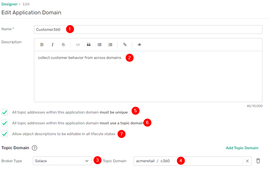The height and width of the screenshot is (173, 270).
Task: Click into the description text area
Action: click(148, 78)
